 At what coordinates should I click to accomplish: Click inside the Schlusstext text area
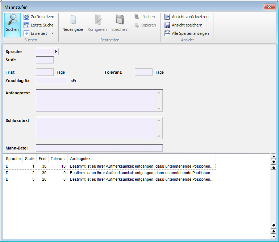click(96, 128)
